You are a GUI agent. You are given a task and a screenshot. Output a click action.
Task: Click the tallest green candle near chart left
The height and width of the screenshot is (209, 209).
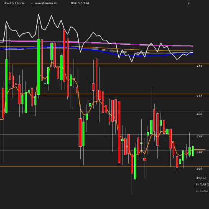point(38,67)
